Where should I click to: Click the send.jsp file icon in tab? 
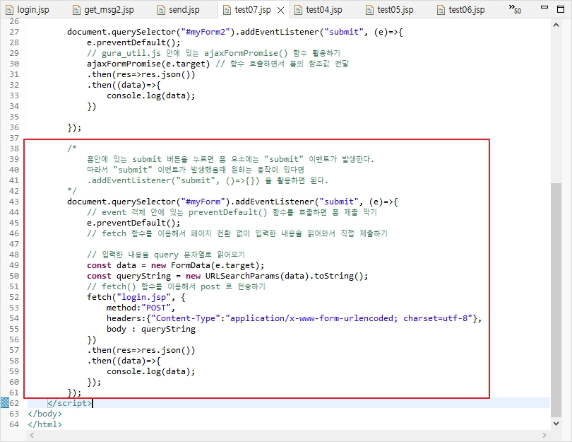pyautogui.click(x=161, y=10)
